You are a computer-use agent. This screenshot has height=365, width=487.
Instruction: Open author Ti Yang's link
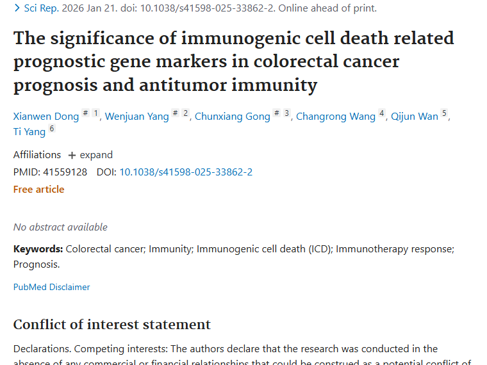(x=29, y=132)
